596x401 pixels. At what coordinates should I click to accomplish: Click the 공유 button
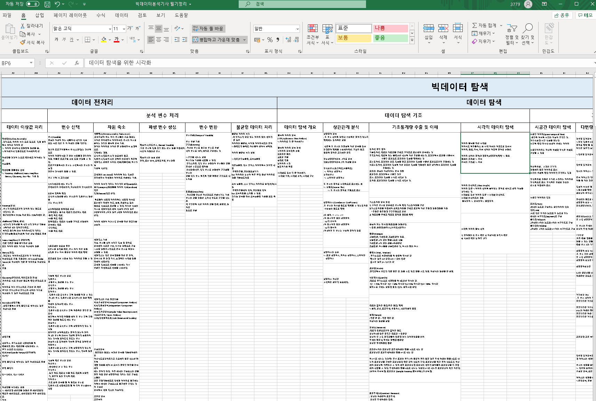click(562, 15)
